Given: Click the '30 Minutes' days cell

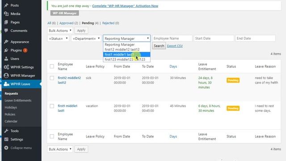Looking at the screenshot, I should coord(178,78).
